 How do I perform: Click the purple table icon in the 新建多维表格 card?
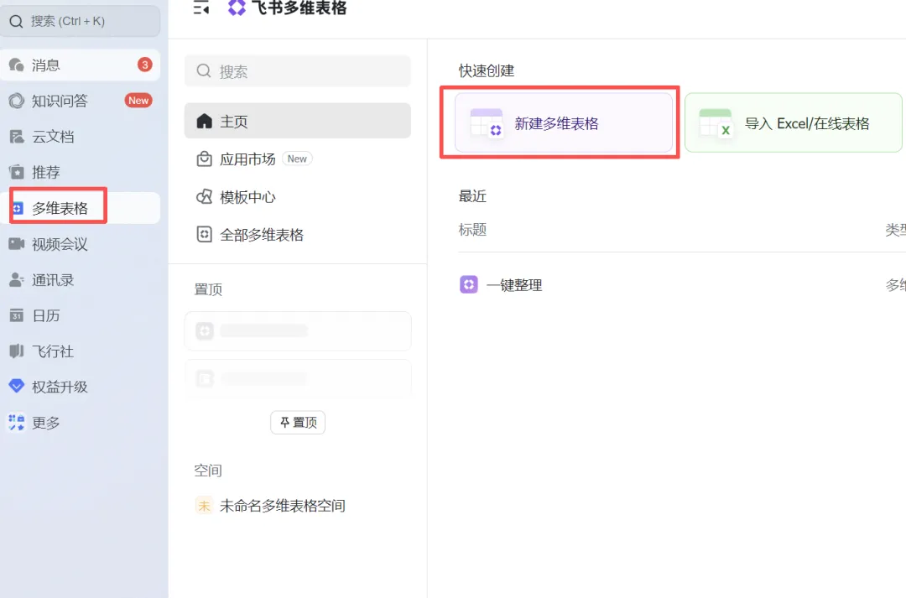487,122
